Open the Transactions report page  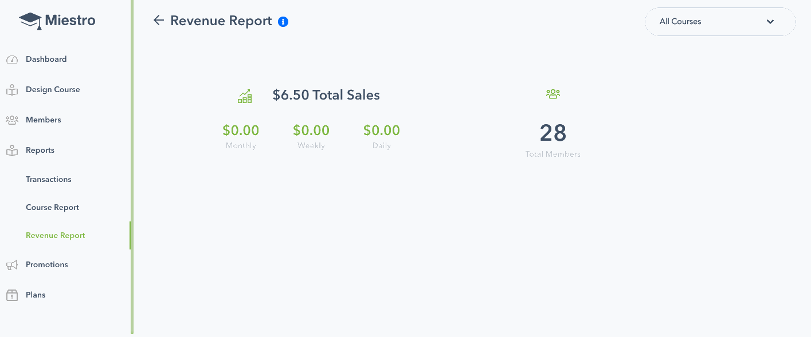click(49, 180)
